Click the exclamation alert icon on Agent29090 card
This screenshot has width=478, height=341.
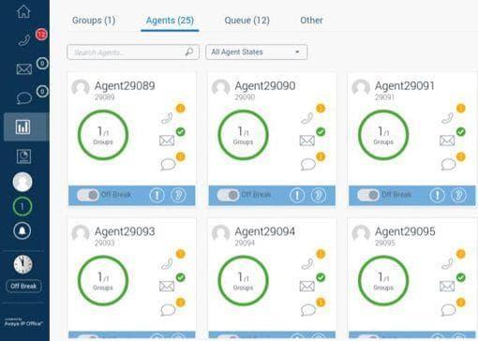click(x=297, y=196)
